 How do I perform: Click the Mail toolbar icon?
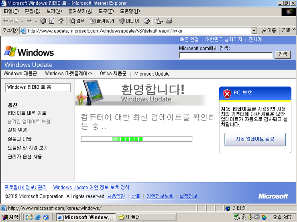tap(157, 21)
